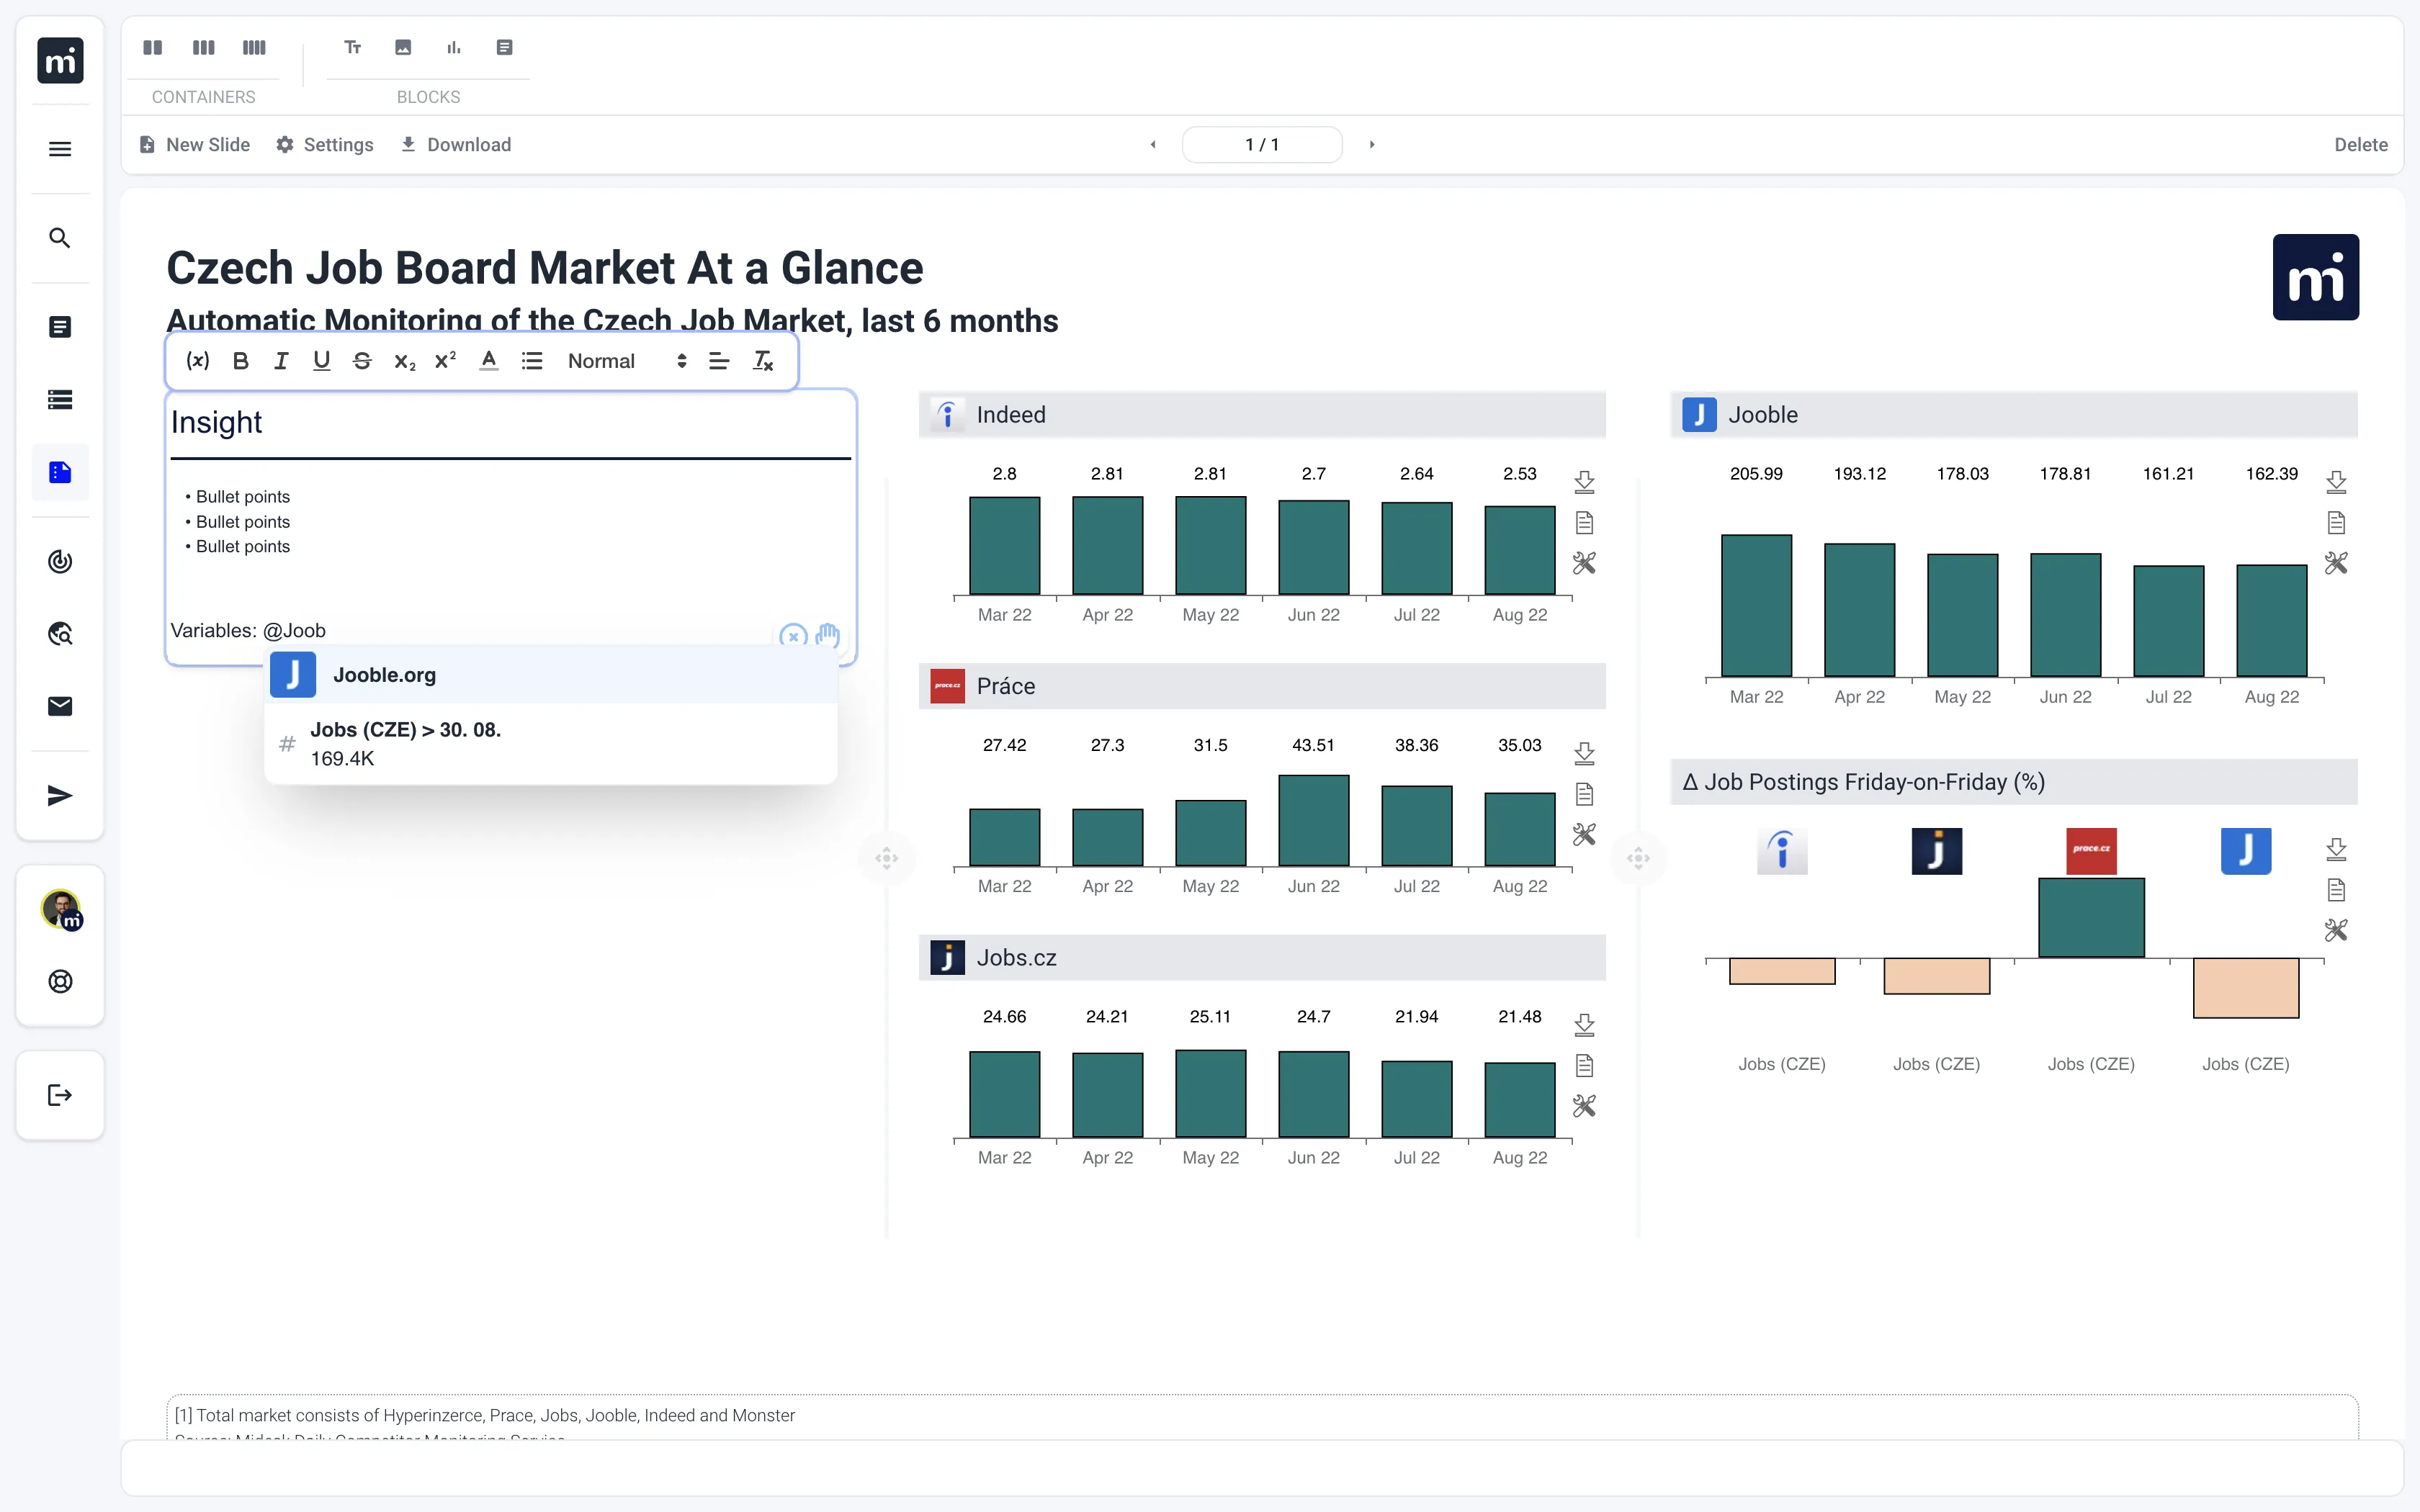Select Jobs (CZE) > 30. 08. variable
The width and height of the screenshot is (2420, 1512).
(x=551, y=744)
